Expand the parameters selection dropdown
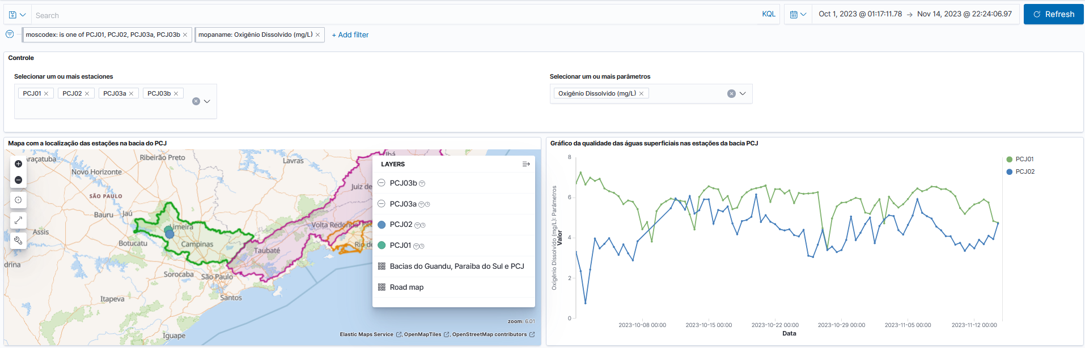The height and width of the screenshot is (348, 1085). click(x=743, y=94)
